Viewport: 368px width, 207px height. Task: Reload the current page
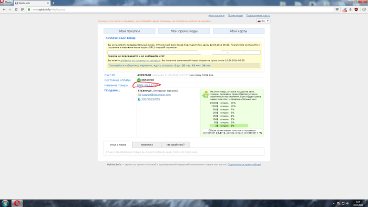16,9
